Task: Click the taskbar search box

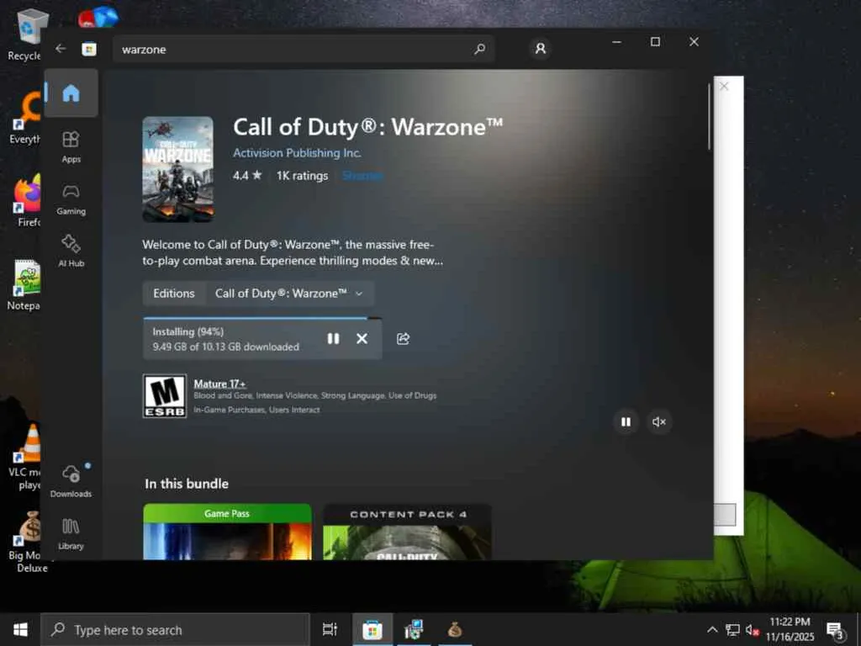Action: point(175,629)
